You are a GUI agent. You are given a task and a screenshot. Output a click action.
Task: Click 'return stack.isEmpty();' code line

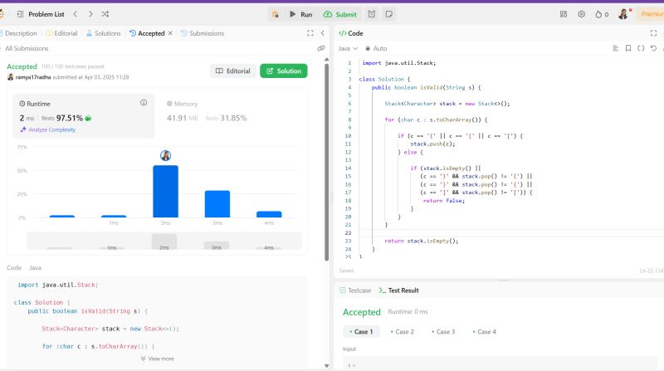point(422,241)
